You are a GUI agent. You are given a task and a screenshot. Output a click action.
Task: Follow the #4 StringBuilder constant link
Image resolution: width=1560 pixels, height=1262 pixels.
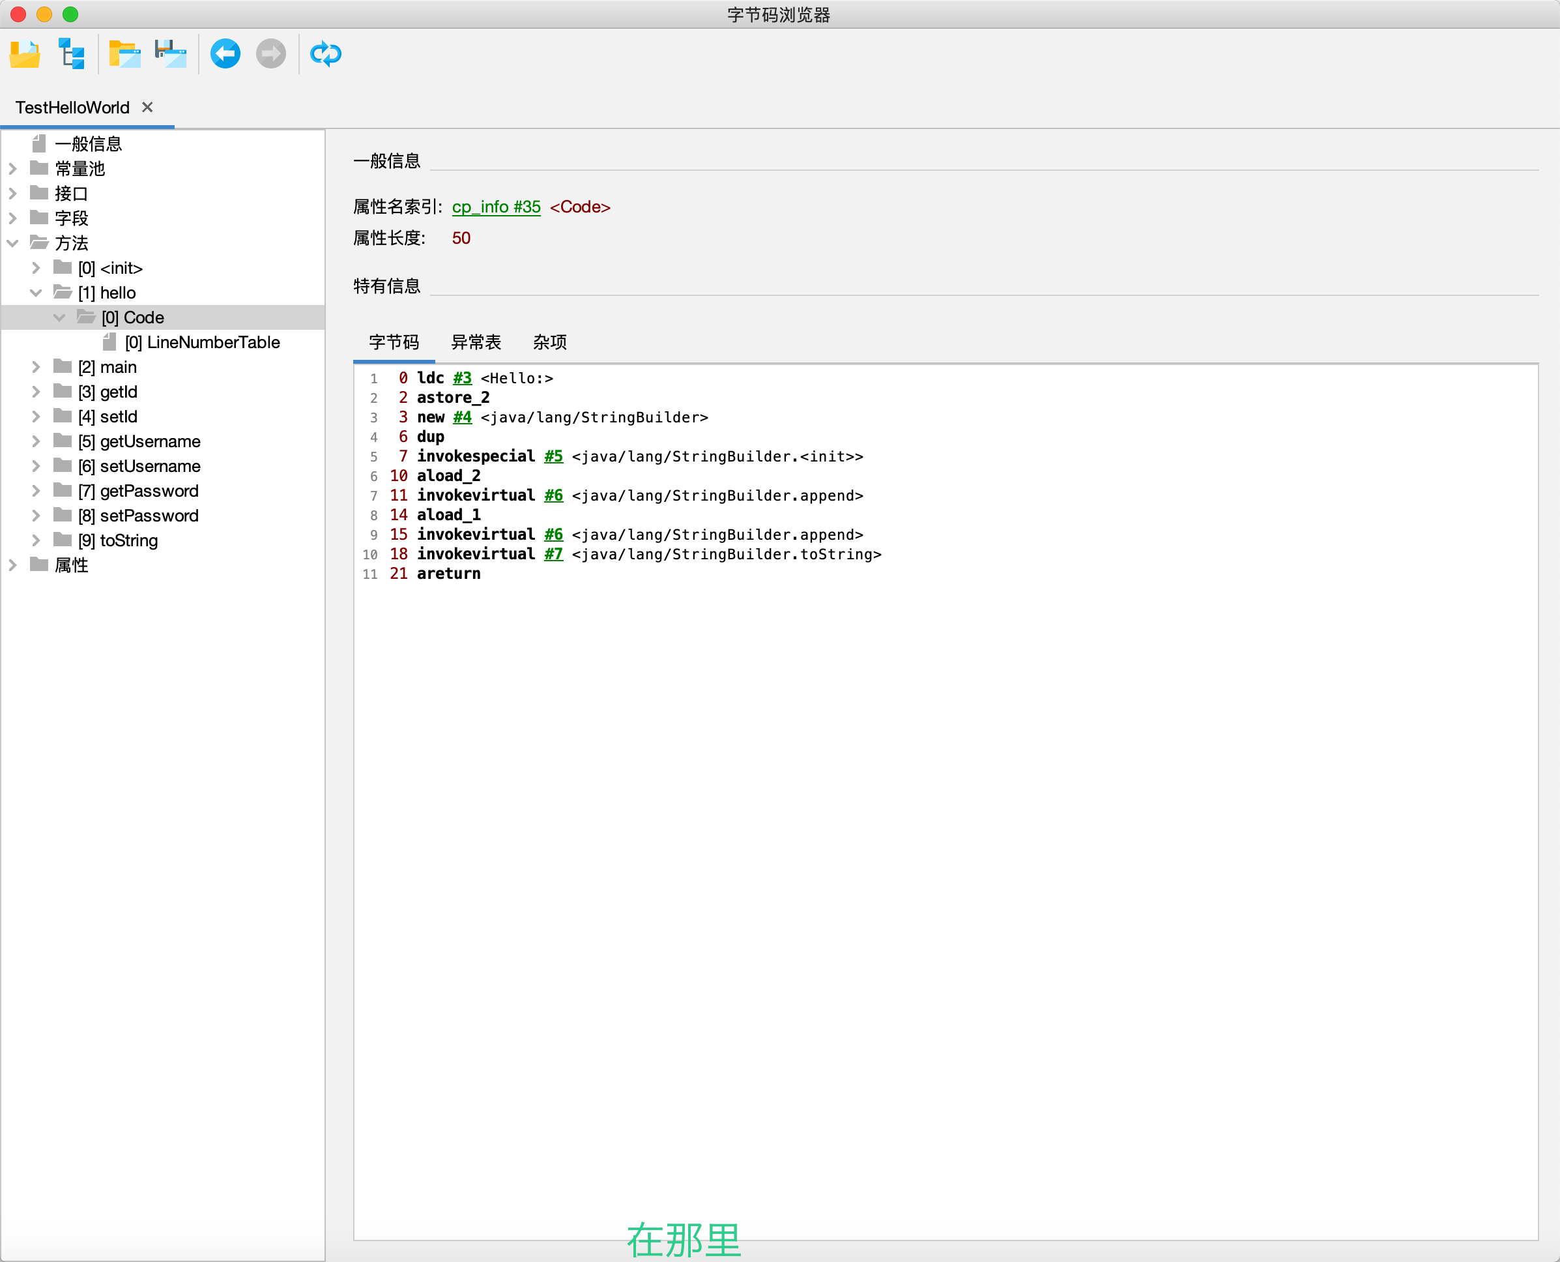click(x=462, y=417)
